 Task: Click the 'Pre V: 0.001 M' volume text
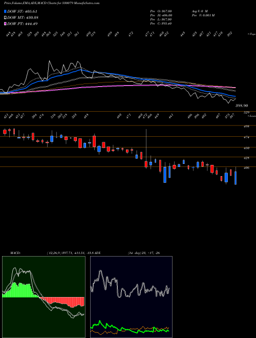203,15
